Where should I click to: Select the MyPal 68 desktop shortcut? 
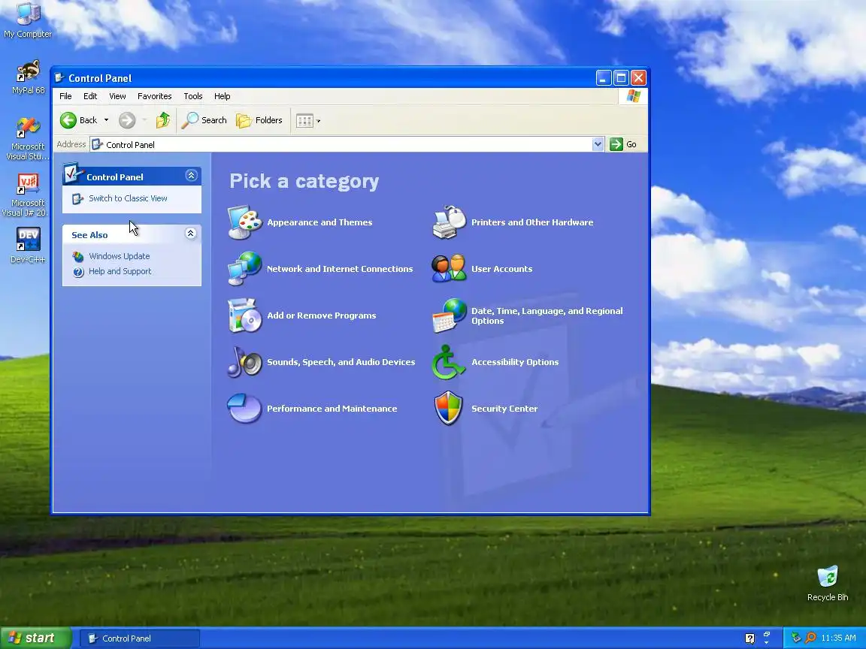point(28,77)
